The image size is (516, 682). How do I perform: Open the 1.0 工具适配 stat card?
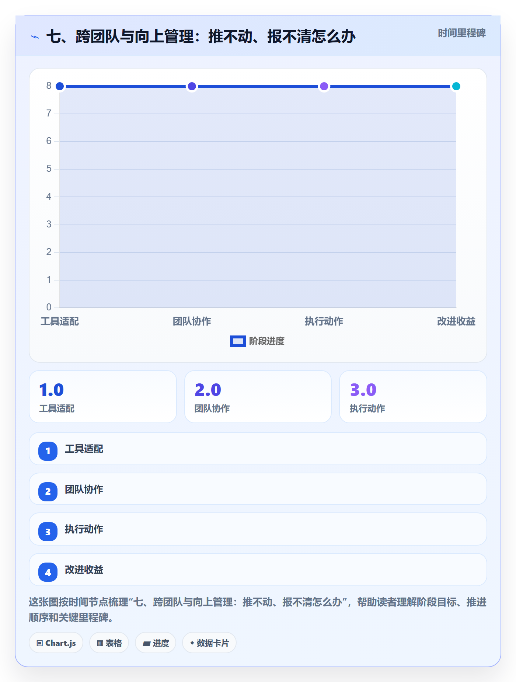click(103, 397)
